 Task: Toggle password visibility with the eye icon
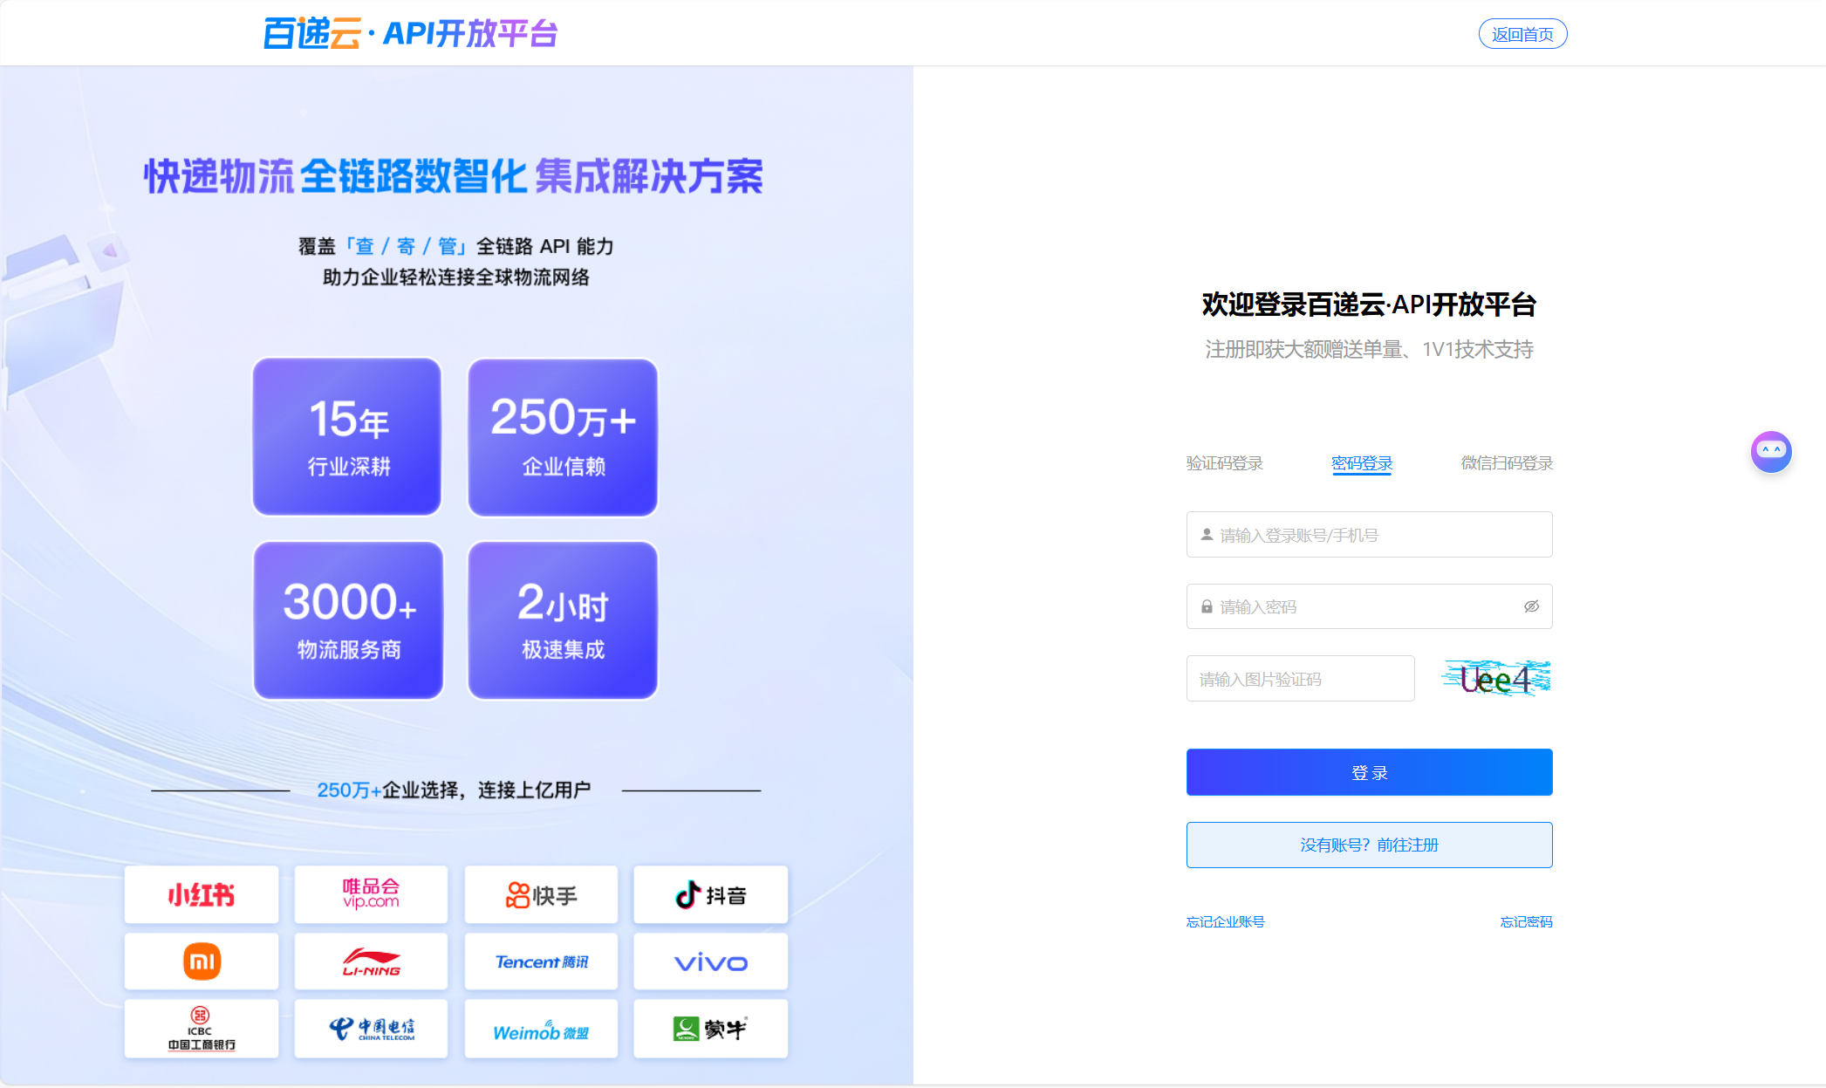1531,606
